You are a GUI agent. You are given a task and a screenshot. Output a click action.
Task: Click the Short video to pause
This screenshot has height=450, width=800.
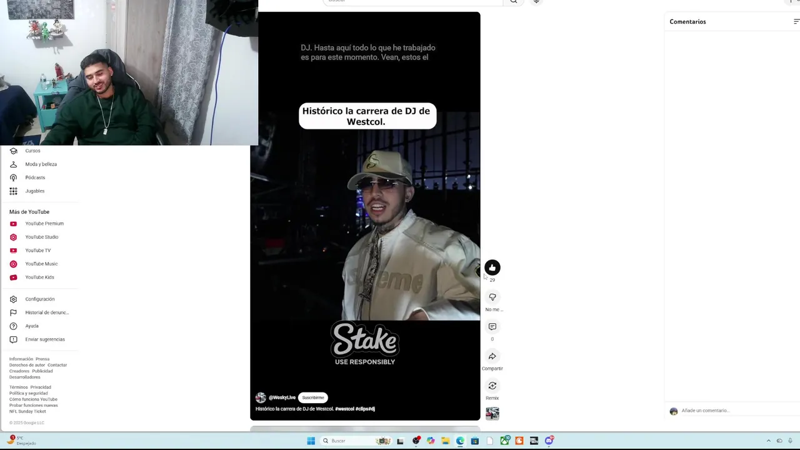point(365,216)
